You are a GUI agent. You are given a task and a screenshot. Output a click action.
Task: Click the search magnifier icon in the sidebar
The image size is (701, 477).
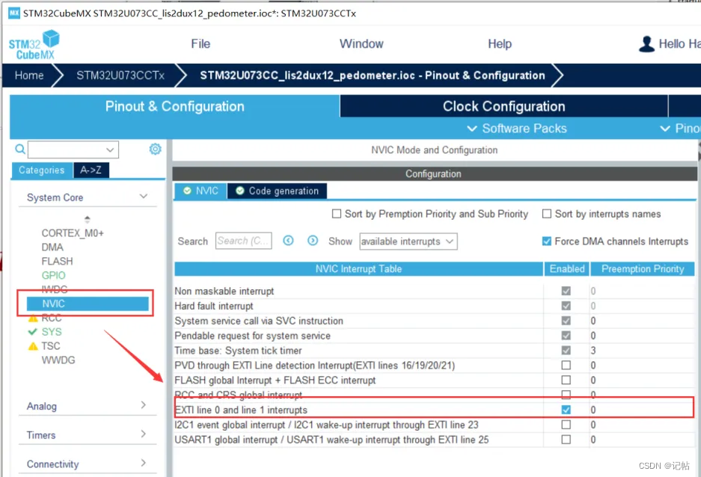(x=20, y=150)
